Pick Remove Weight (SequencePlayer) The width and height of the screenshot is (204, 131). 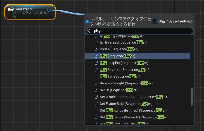click(137, 83)
